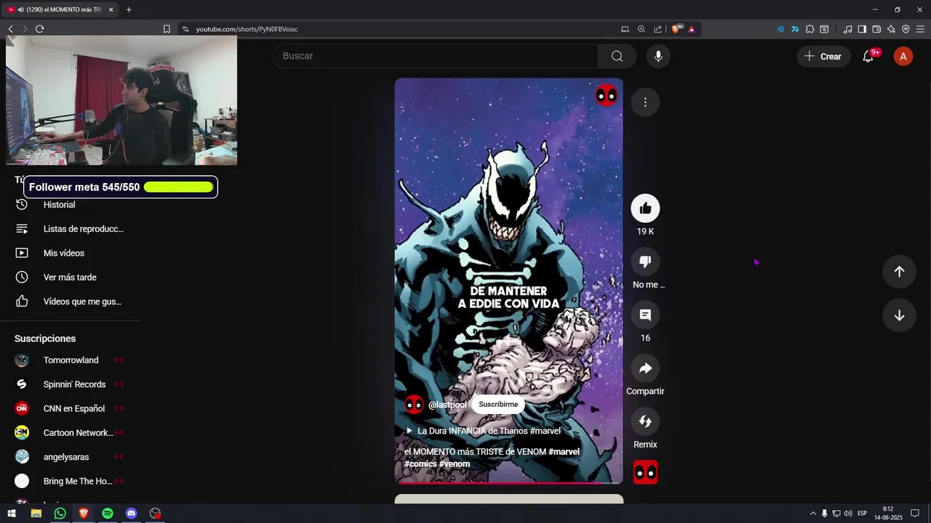Select the el MOMENTO más TRISTE tab
Screen dimensions: 931x523
coord(61,9)
